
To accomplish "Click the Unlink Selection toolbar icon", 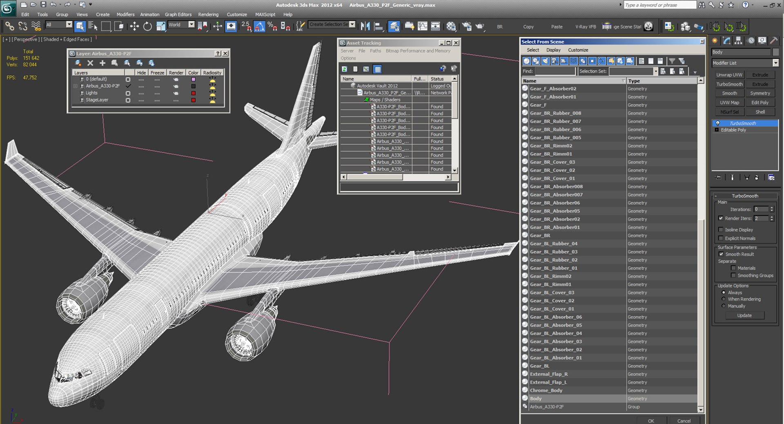I will pyautogui.click(x=23, y=27).
